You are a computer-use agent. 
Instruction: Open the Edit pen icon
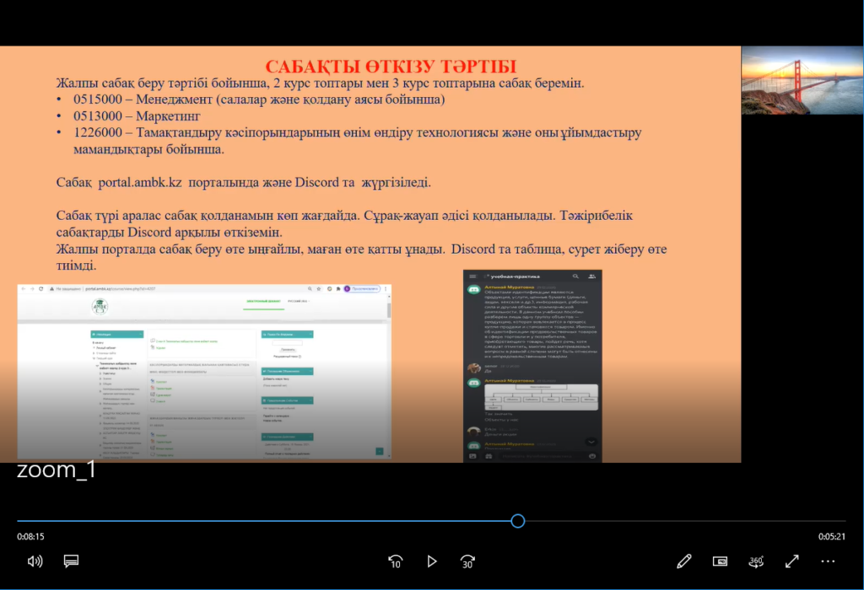pos(684,560)
